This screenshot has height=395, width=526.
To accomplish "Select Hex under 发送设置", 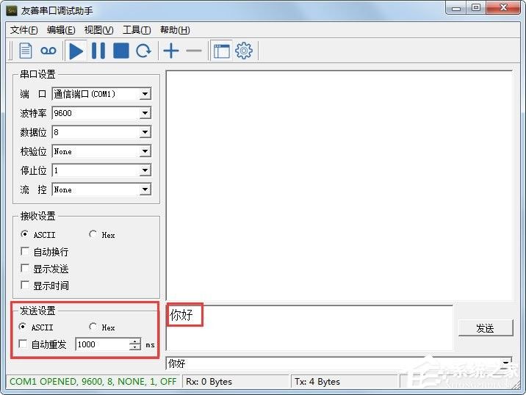I will pos(93,327).
